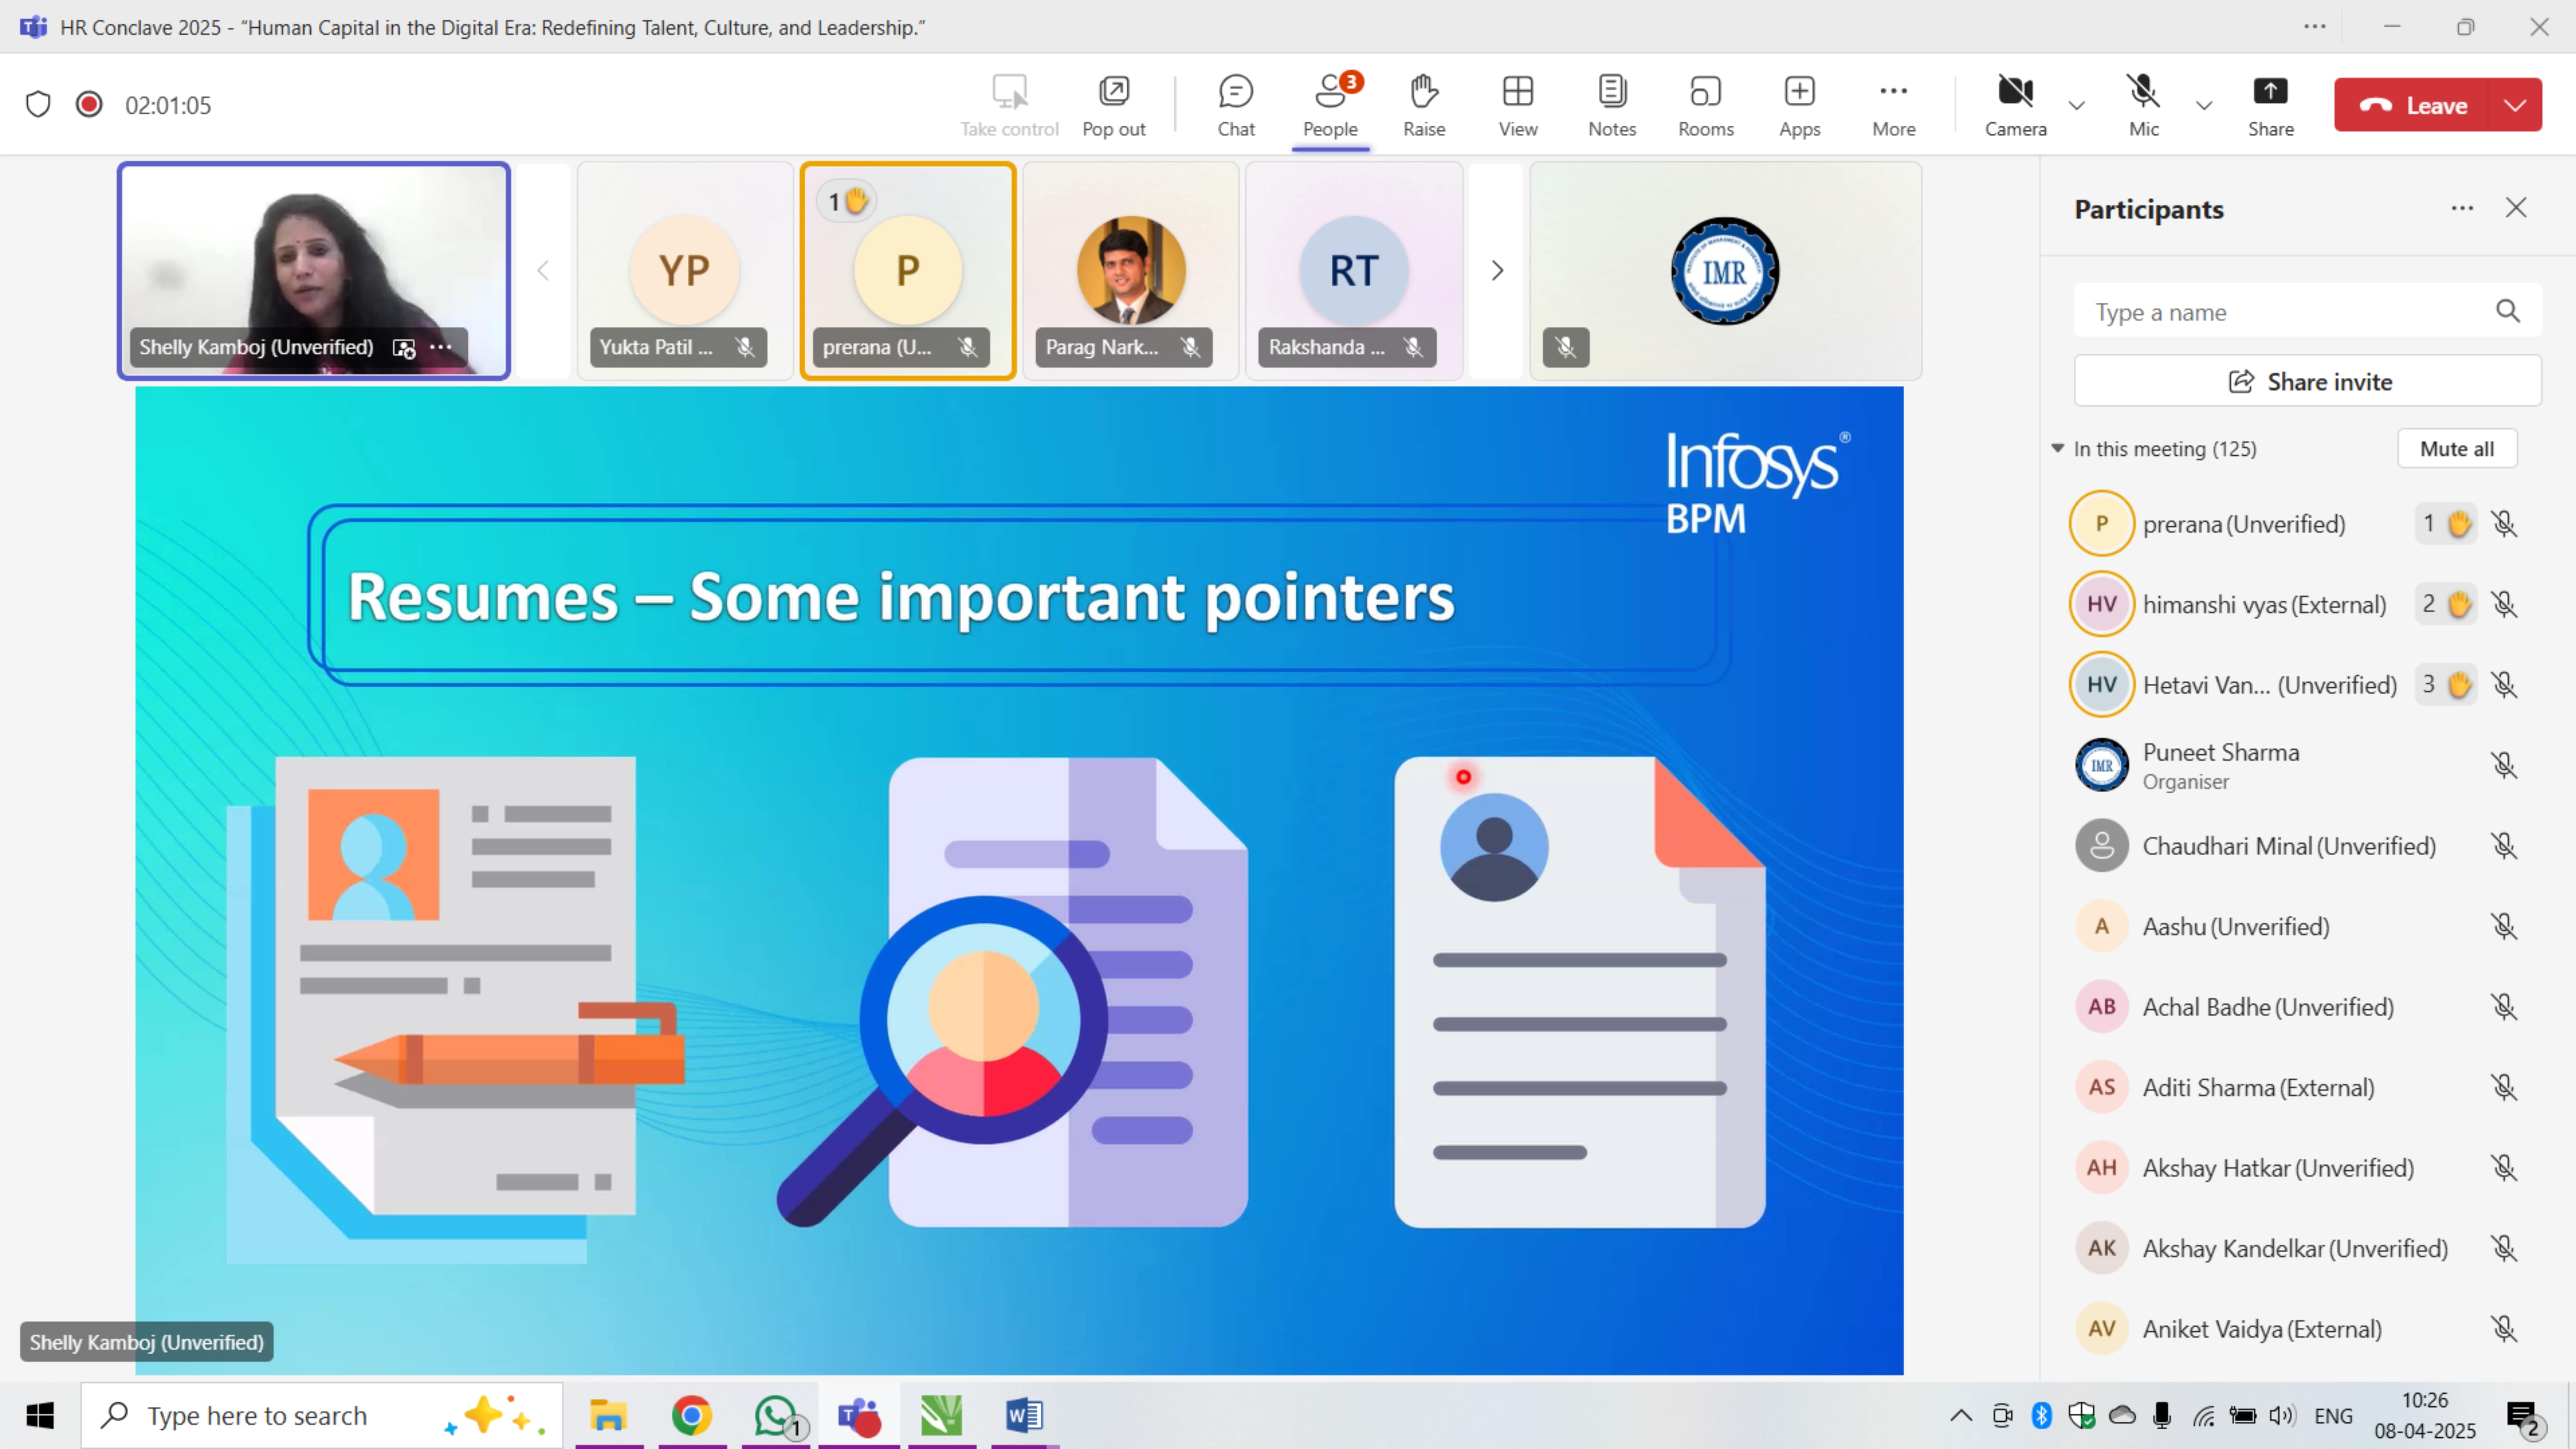Open the View layout options
This screenshot has height=1449, width=2576.
tap(1518, 105)
